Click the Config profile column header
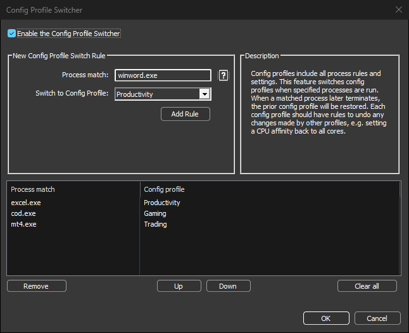This screenshot has height=333, width=409. pos(270,189)
